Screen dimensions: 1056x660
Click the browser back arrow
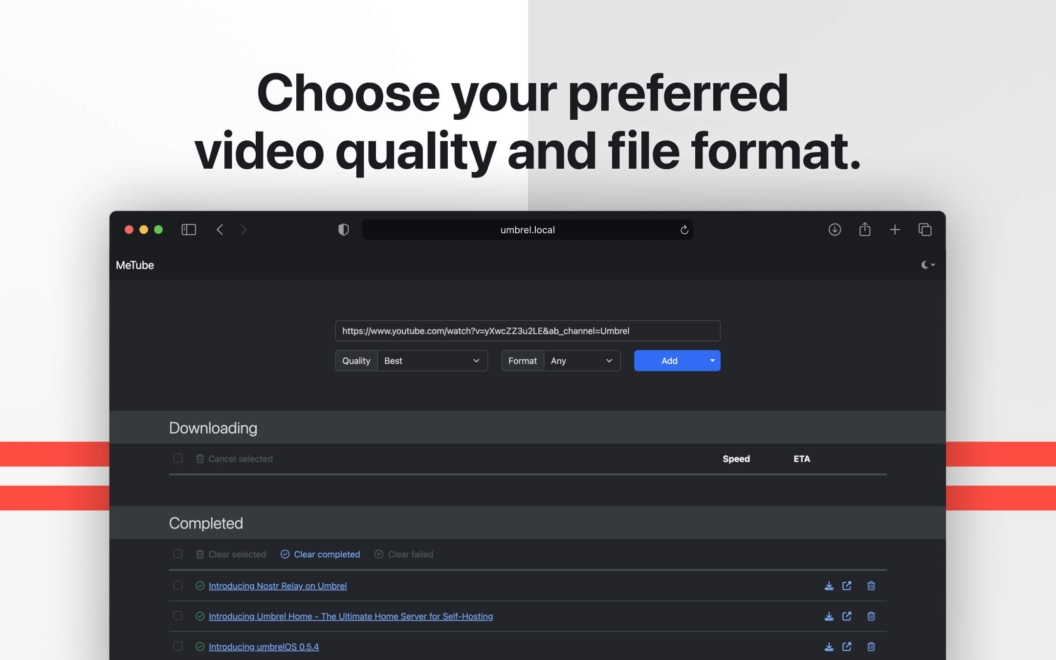click(x=220, y=229)
